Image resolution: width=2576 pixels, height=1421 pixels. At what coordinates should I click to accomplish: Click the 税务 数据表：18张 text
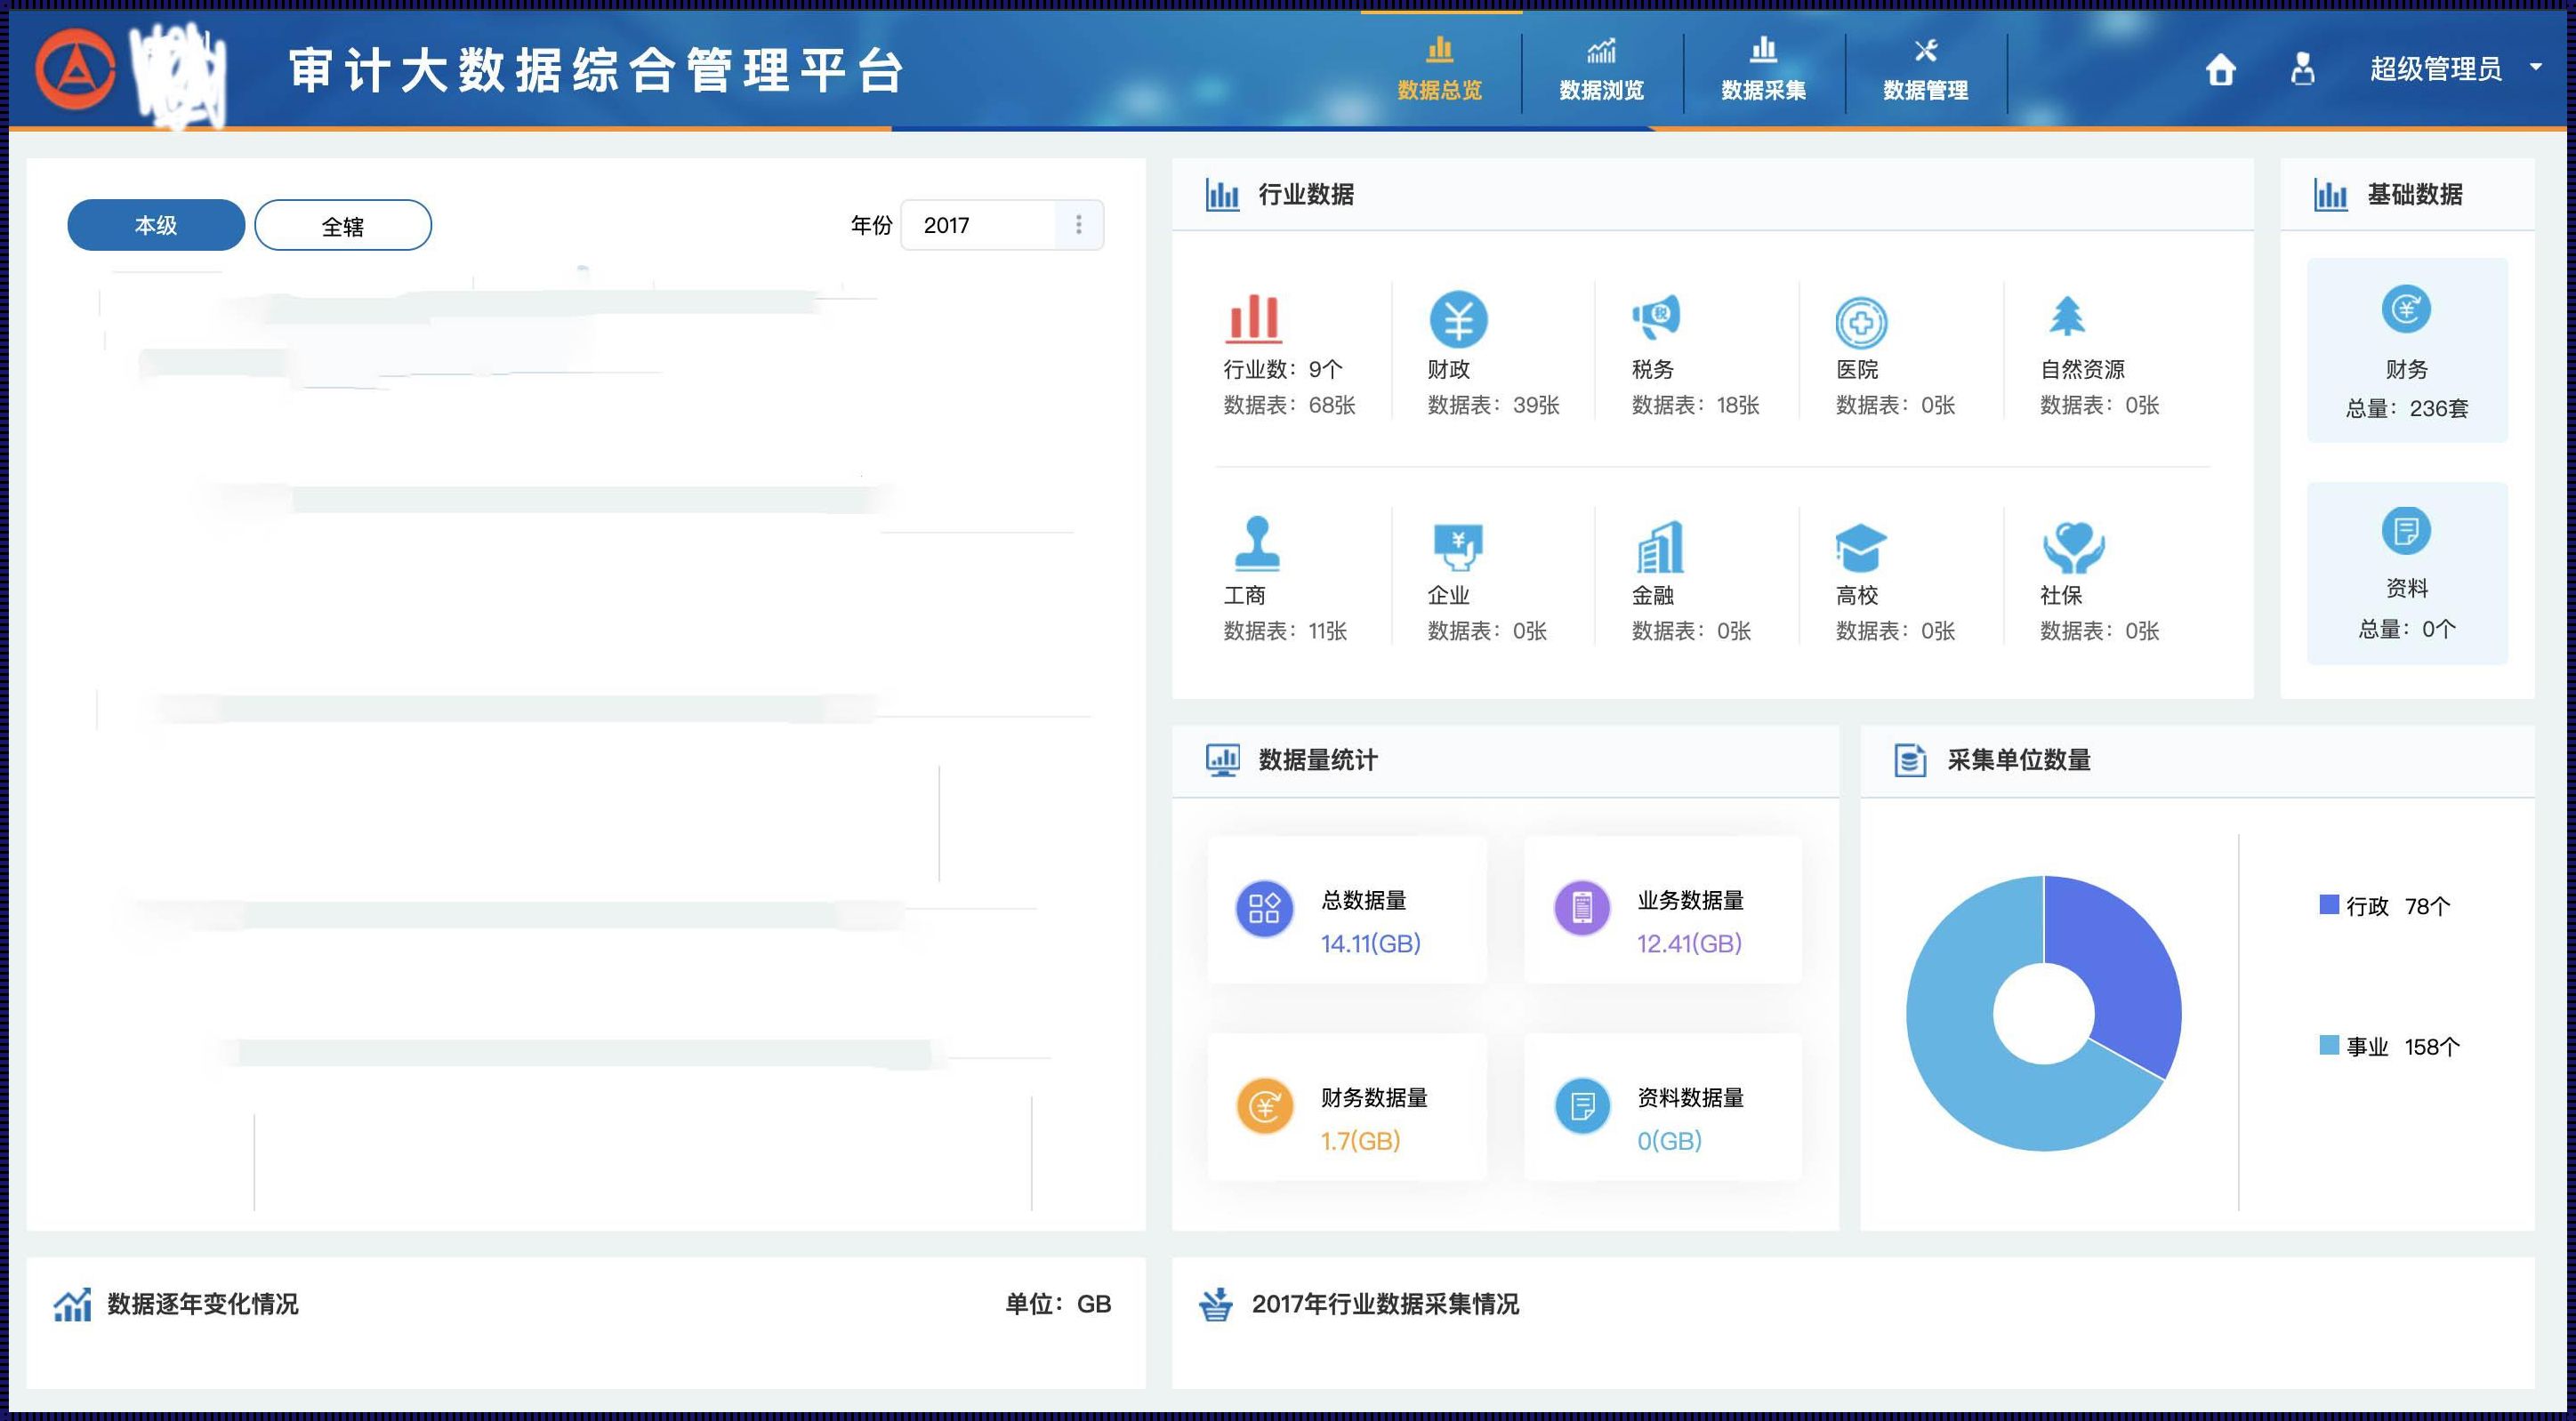1695,405
